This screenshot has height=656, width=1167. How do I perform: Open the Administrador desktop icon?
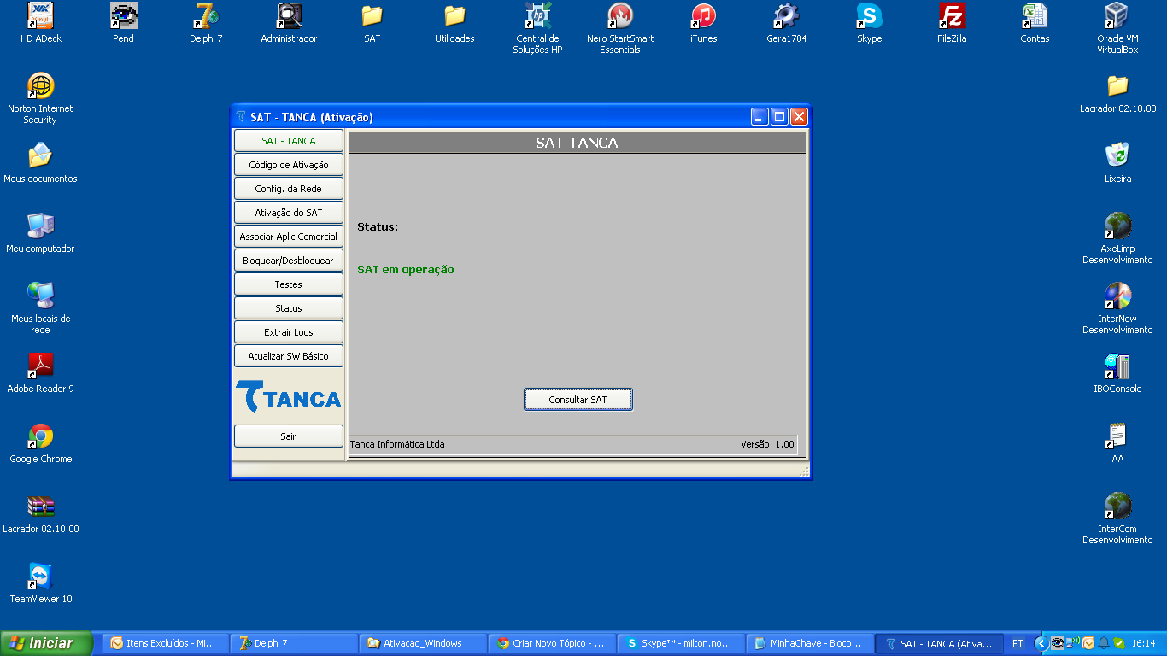pos(289,23)
